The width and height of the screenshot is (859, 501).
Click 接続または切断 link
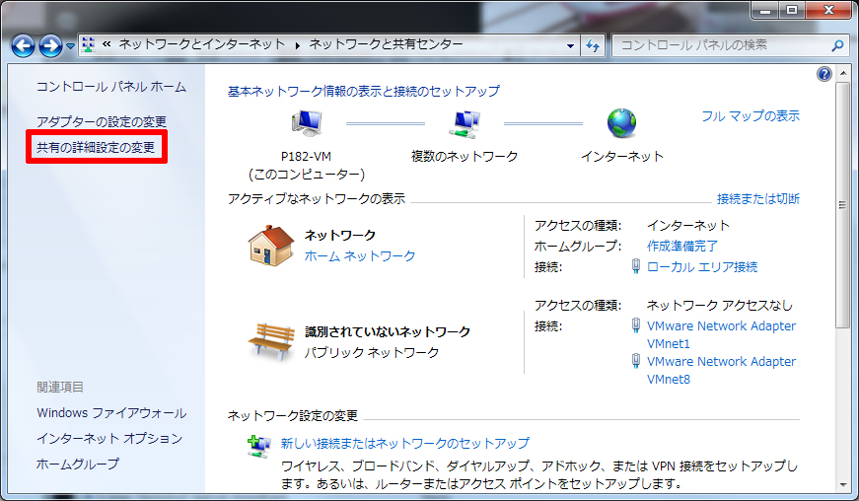pyautogui.click(x=758, y=199)
